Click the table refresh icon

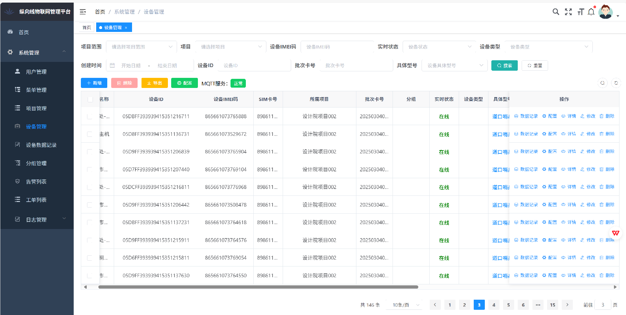[616, 83]
